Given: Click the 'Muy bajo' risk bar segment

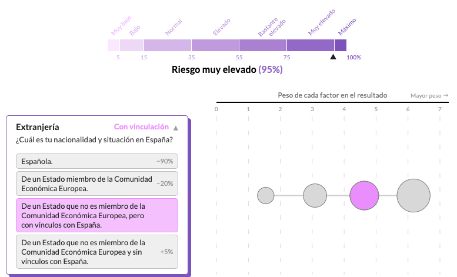Looking at the screenshot, I should pyautogui.click(x=114, y=45).
